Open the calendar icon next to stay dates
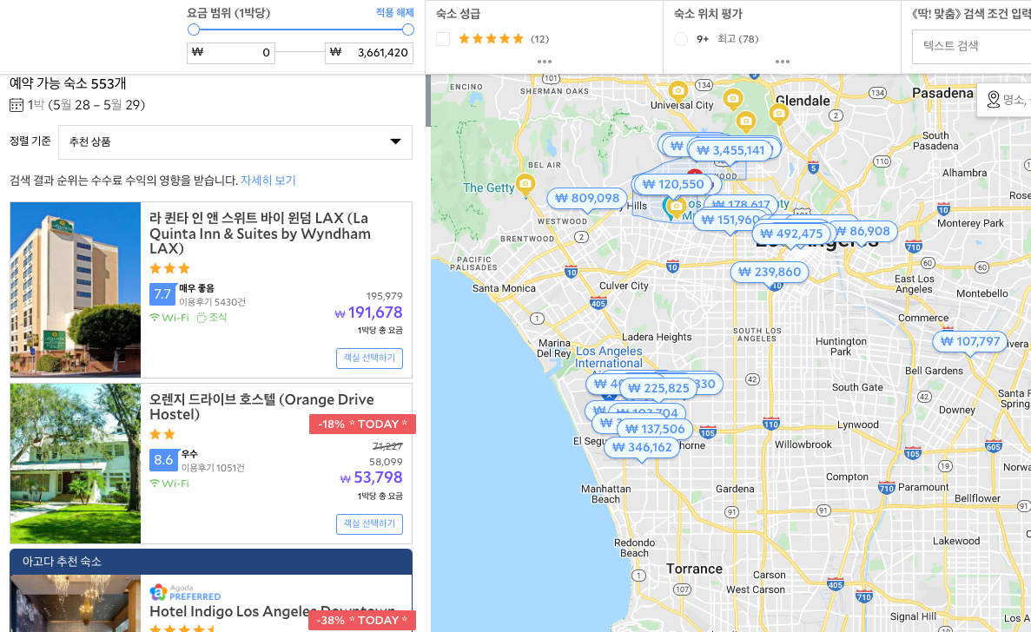This screenshot has width=1031, height=632. click(x=17, y=105)
